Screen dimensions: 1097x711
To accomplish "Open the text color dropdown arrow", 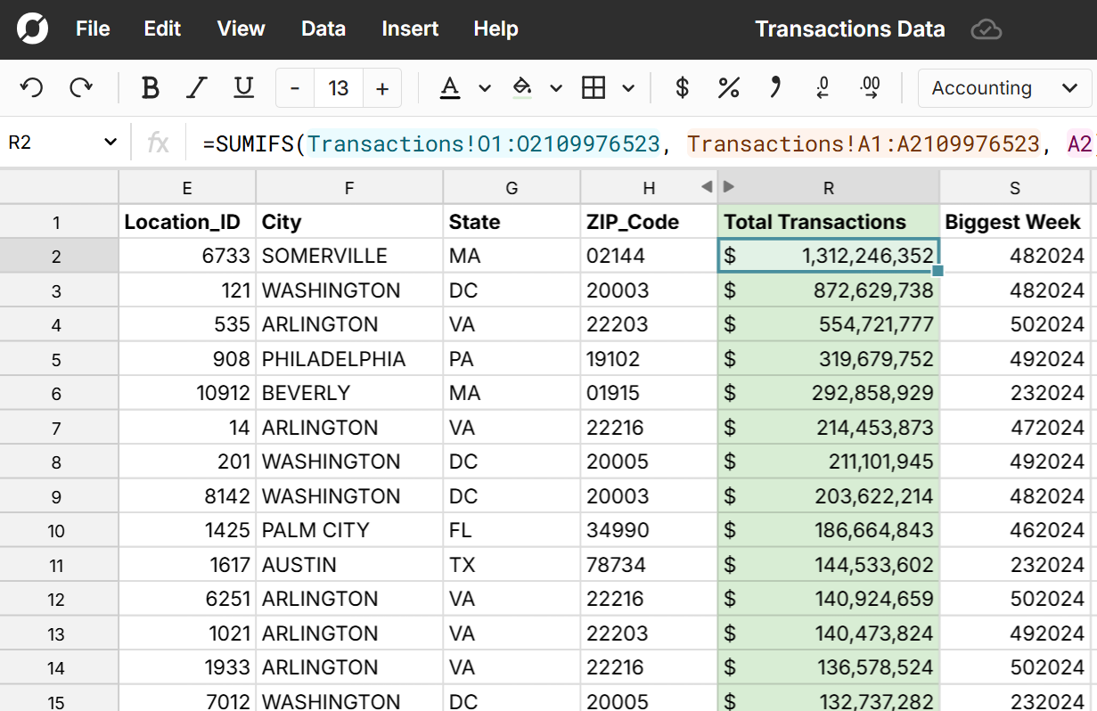I will (x=483, y=87).
